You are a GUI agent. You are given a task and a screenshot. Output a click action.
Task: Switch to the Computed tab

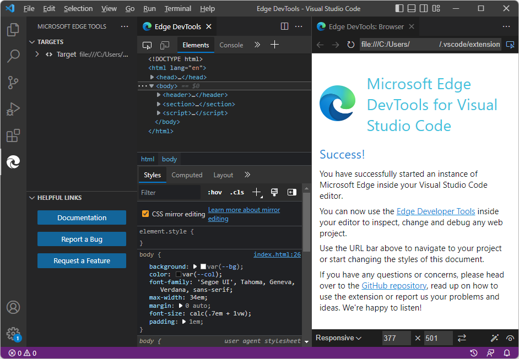(x=187, y=175)
